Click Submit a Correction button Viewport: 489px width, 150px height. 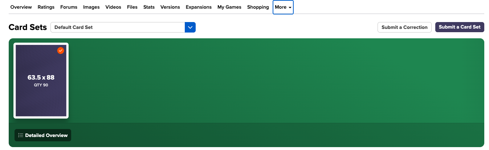[x=404, y=27]
